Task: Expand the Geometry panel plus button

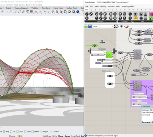Action: pyautogui.click(x=116, y=21)
